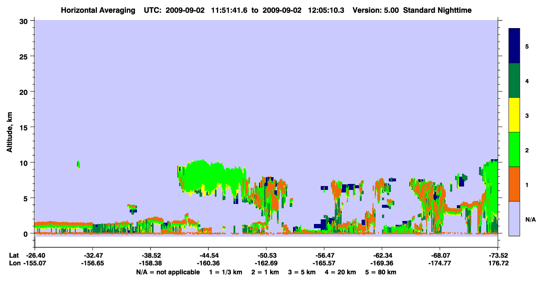Click the longitude value -158.38
The height and width of the screenshot is (284, 553).
click(x=150, y=263)
